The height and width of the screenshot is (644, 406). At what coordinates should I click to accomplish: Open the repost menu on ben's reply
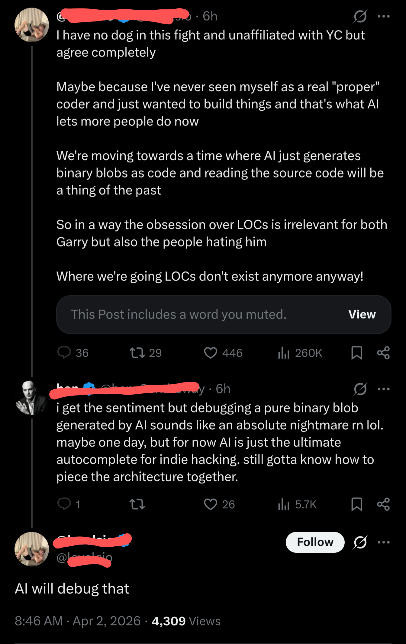[x=137, y=503]
